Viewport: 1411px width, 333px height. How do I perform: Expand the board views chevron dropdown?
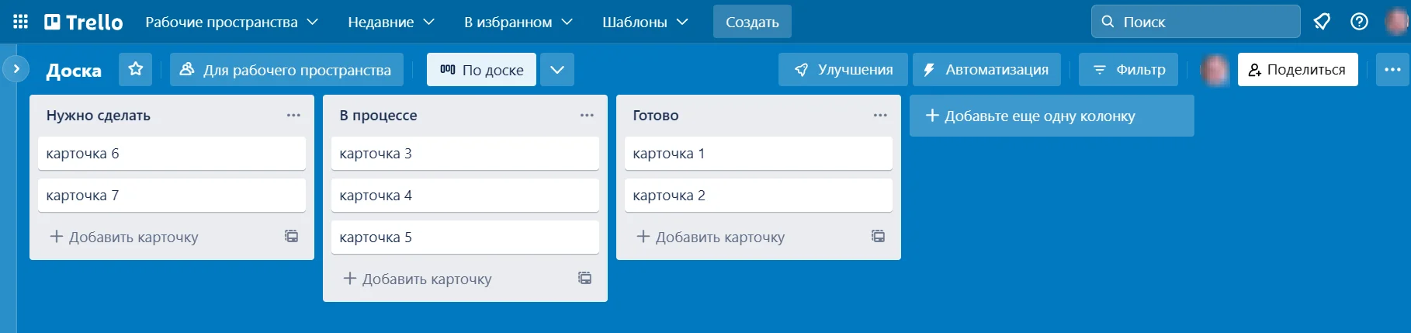pyautogui.click(x=557, y=69)
